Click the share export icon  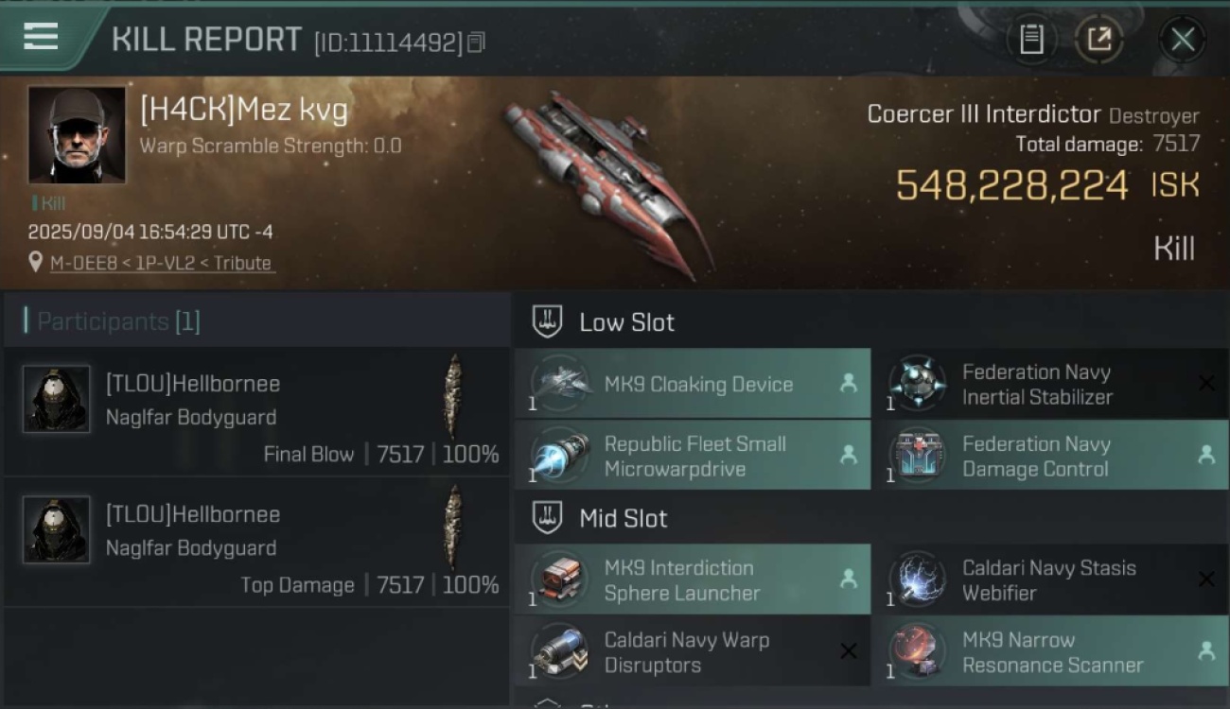pos(1098,40)
